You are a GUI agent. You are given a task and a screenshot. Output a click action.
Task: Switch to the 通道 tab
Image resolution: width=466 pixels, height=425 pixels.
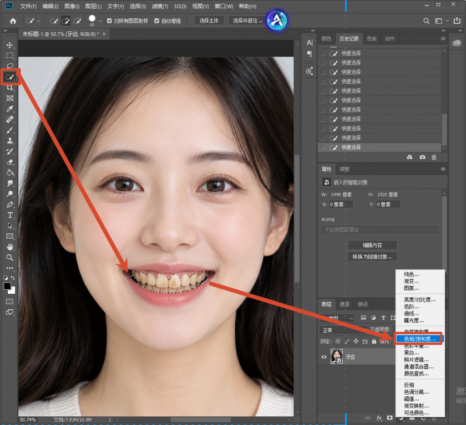(344, 304)
